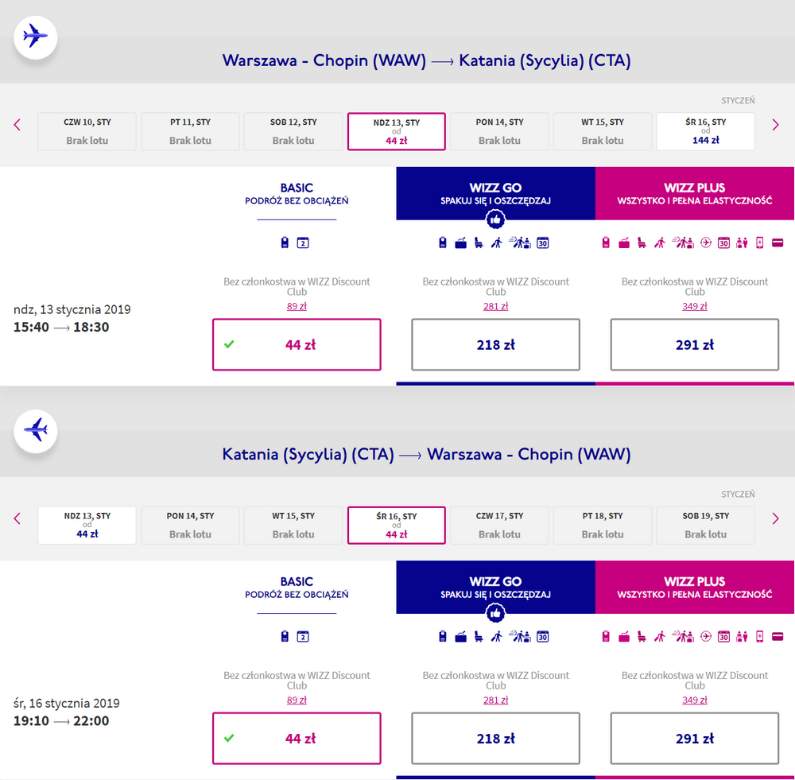Click the outbound WIZZ PLUS sit-together passengers icon

tap(742, 243)
